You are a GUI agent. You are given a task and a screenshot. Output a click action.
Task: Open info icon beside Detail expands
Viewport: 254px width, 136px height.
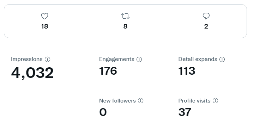click(x=222, y=59)
